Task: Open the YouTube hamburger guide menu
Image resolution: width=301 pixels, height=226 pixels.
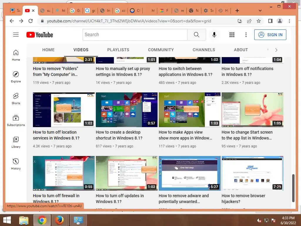Action: [x=16, y=35]
